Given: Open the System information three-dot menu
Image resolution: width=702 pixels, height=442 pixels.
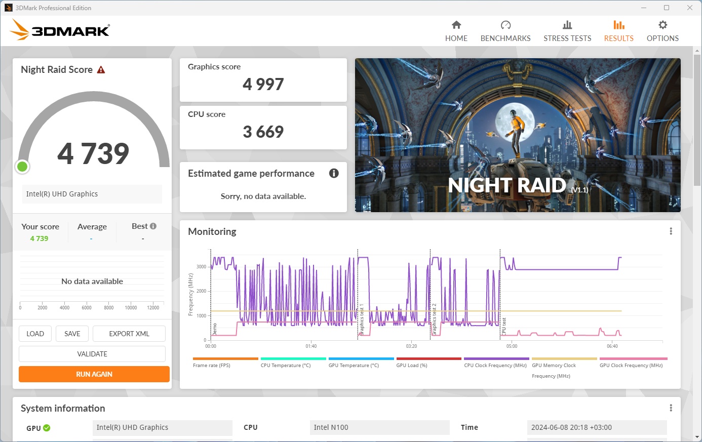Looking at the screenshot, I should (x=671, y=408).
